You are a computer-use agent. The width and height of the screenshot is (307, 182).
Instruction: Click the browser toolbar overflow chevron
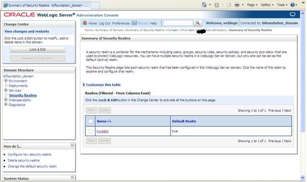pos(303,2)
